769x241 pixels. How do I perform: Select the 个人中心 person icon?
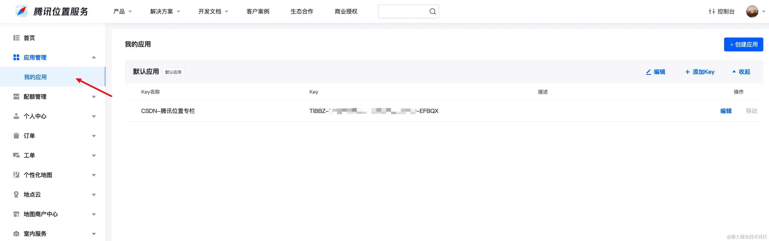point(16,116)
